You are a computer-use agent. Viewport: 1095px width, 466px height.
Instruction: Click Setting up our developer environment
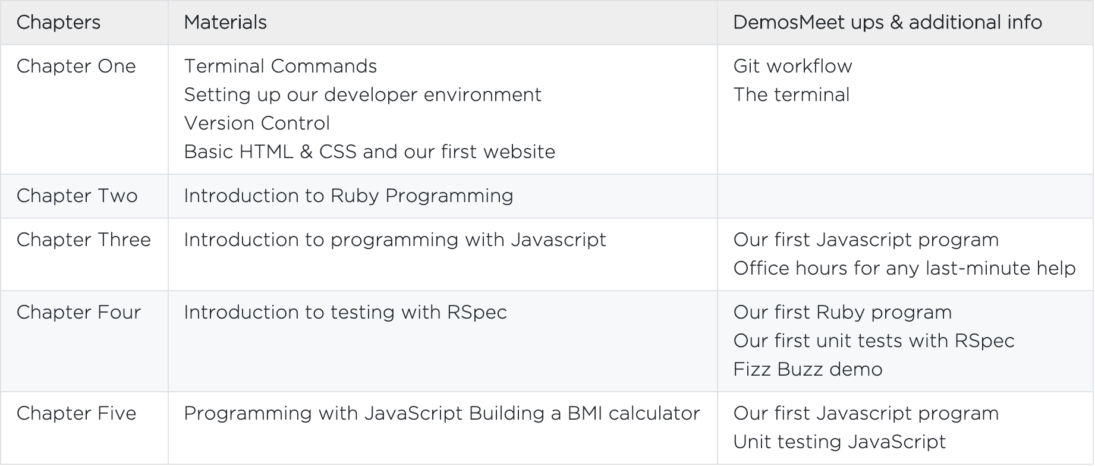[363, 95]
